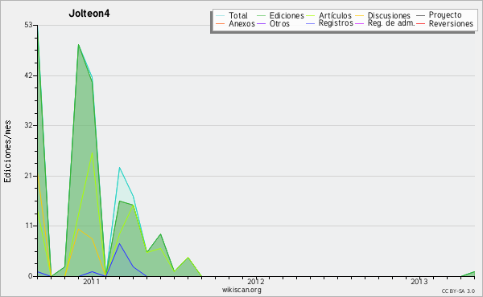Click the Ediciones/mes axis title
This screenshot has width=483, height=297.
[7, 152]
